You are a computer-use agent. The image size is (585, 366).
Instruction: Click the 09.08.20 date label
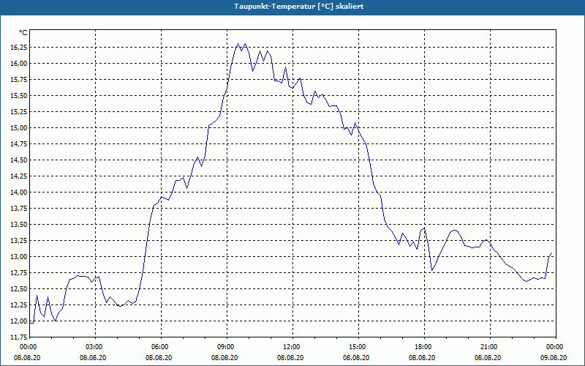click(554, 357)
